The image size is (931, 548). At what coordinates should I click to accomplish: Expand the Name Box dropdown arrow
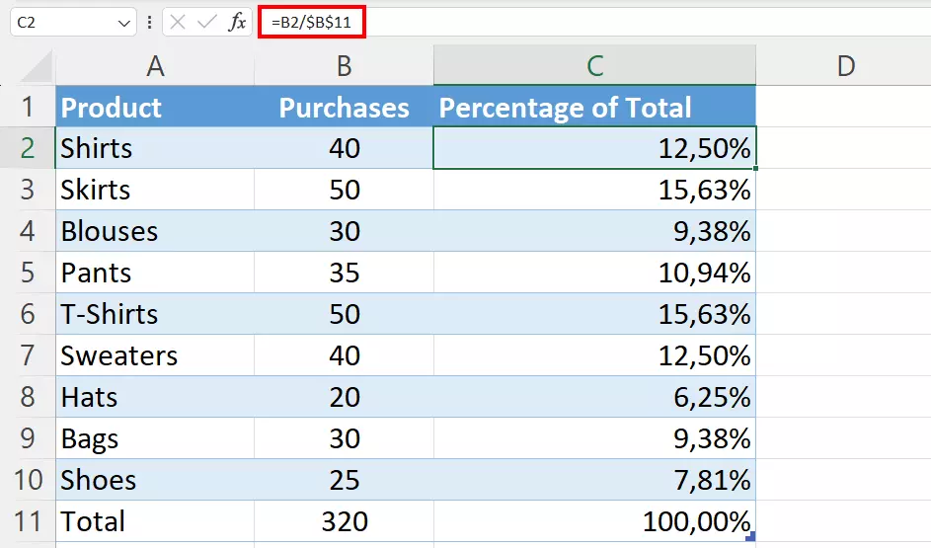coord(124,22)
